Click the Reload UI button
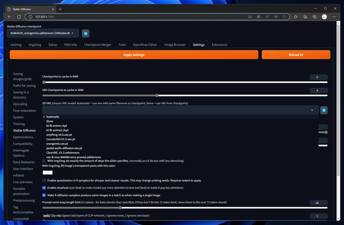Screen dimensions: 344x225 click(x=296, y=55)
